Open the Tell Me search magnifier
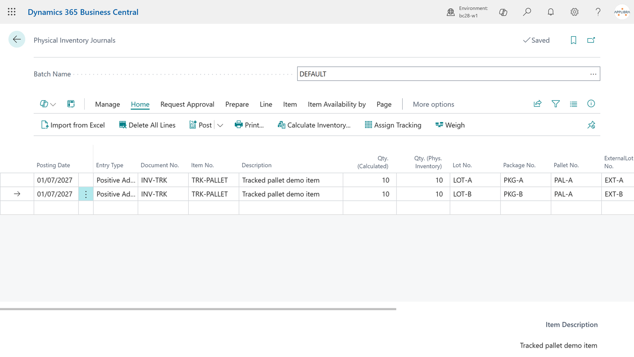634x357 pixels. (527, 12)
